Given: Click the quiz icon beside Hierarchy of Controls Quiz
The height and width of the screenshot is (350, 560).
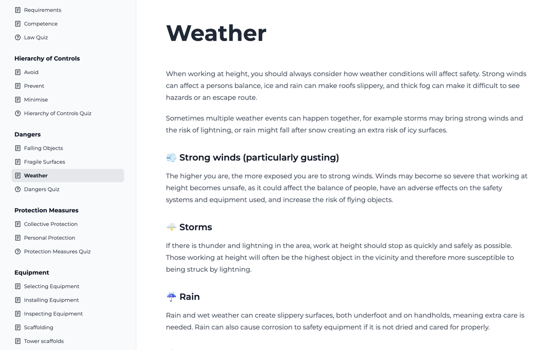Looking at the screenshot, I should coord(17,113).
